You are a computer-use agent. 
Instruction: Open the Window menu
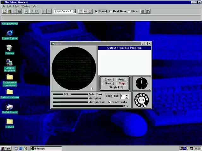point(25,6)
